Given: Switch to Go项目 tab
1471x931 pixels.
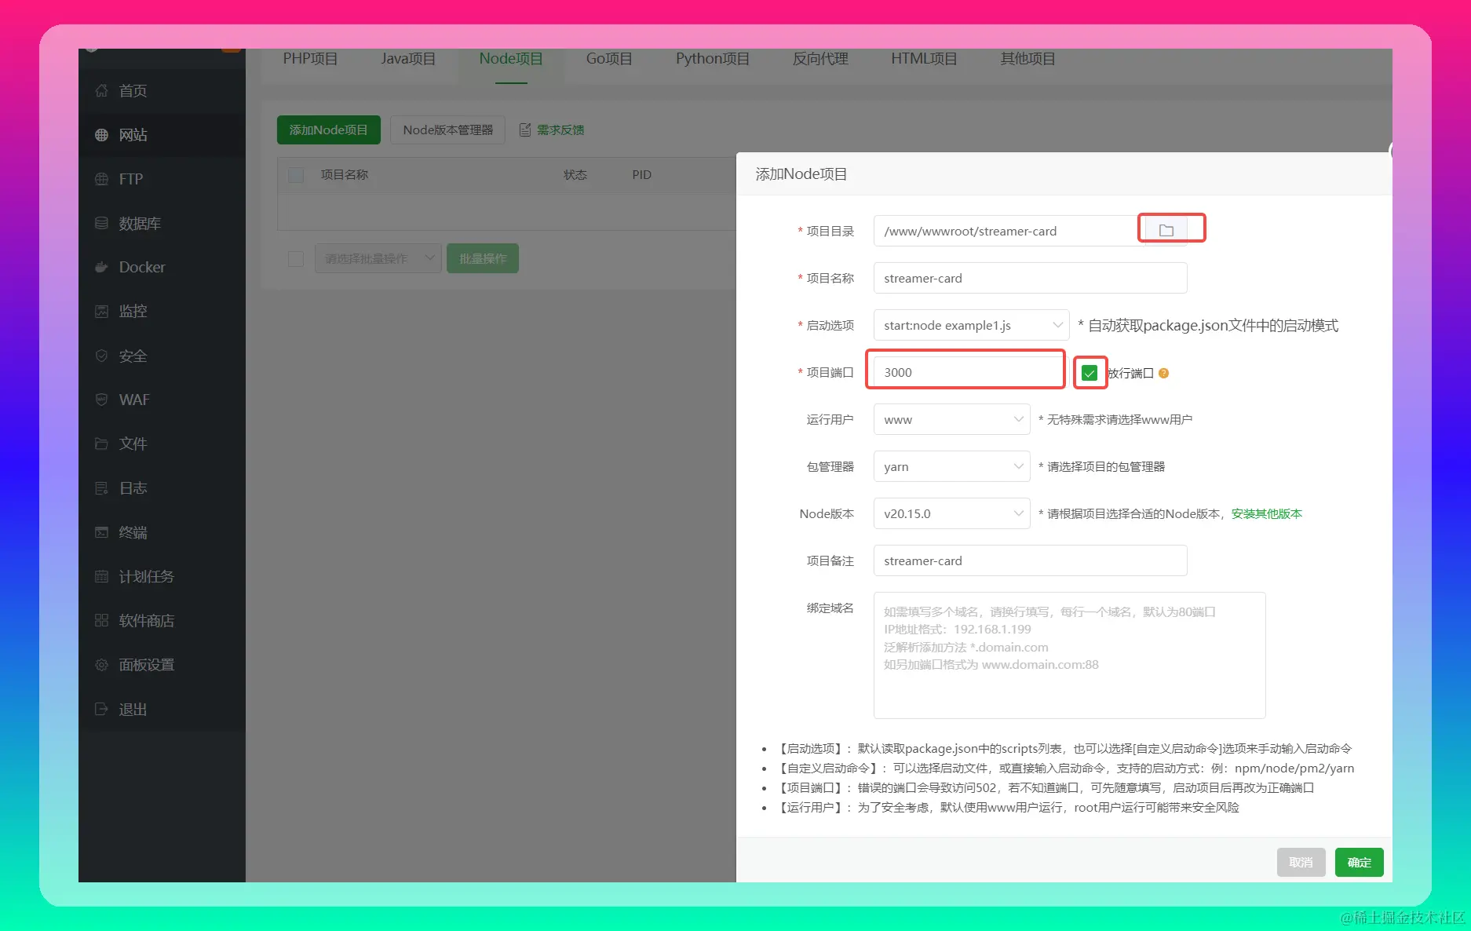Looking at the screenshot, I should pos(609,59).
